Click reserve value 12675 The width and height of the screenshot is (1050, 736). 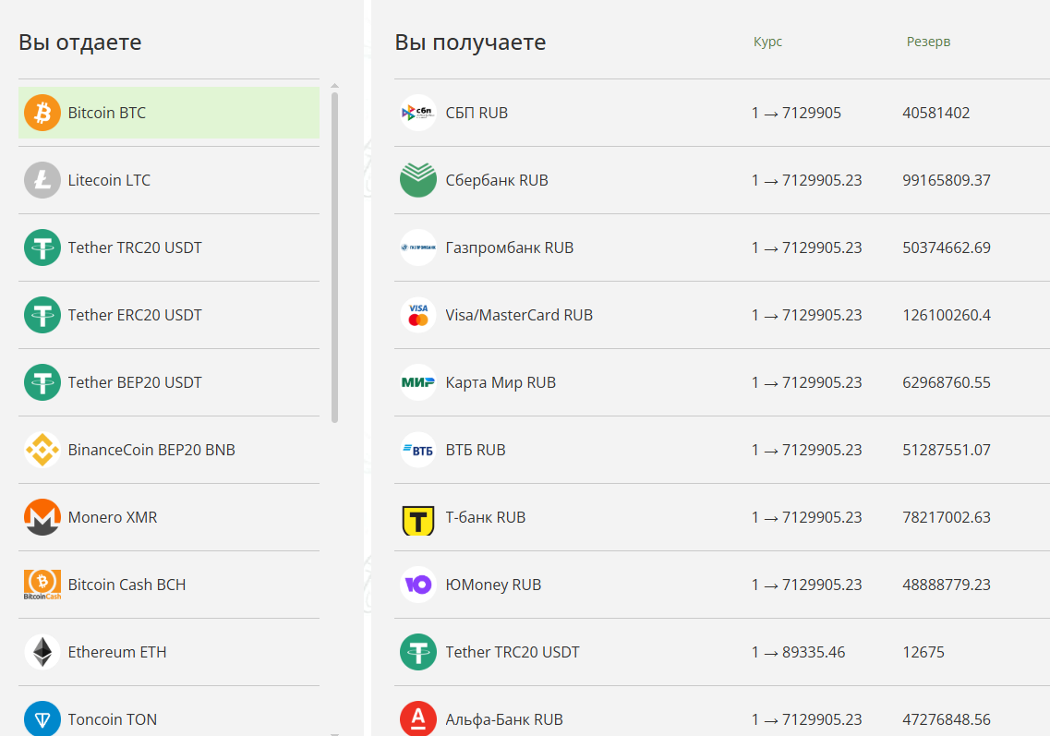tap(923, 652)
